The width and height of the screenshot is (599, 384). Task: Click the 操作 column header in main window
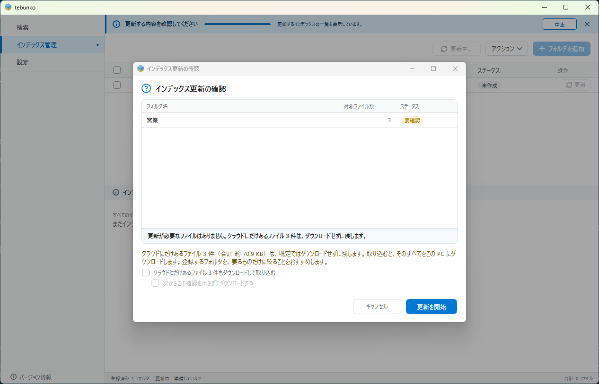point(563,70)
